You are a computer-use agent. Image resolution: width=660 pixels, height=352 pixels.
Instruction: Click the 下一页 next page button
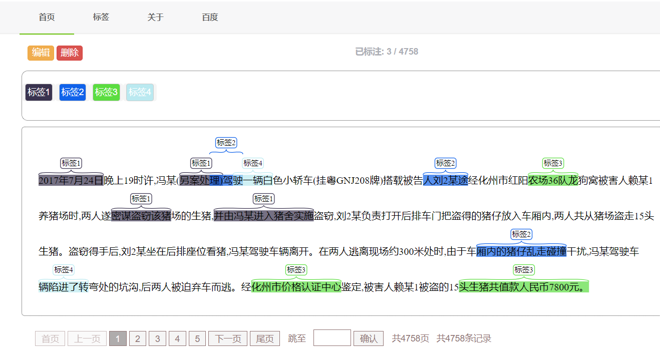coord(228,339)
